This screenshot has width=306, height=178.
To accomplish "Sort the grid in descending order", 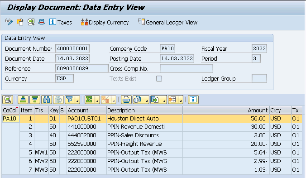I will tap(35, 100).
